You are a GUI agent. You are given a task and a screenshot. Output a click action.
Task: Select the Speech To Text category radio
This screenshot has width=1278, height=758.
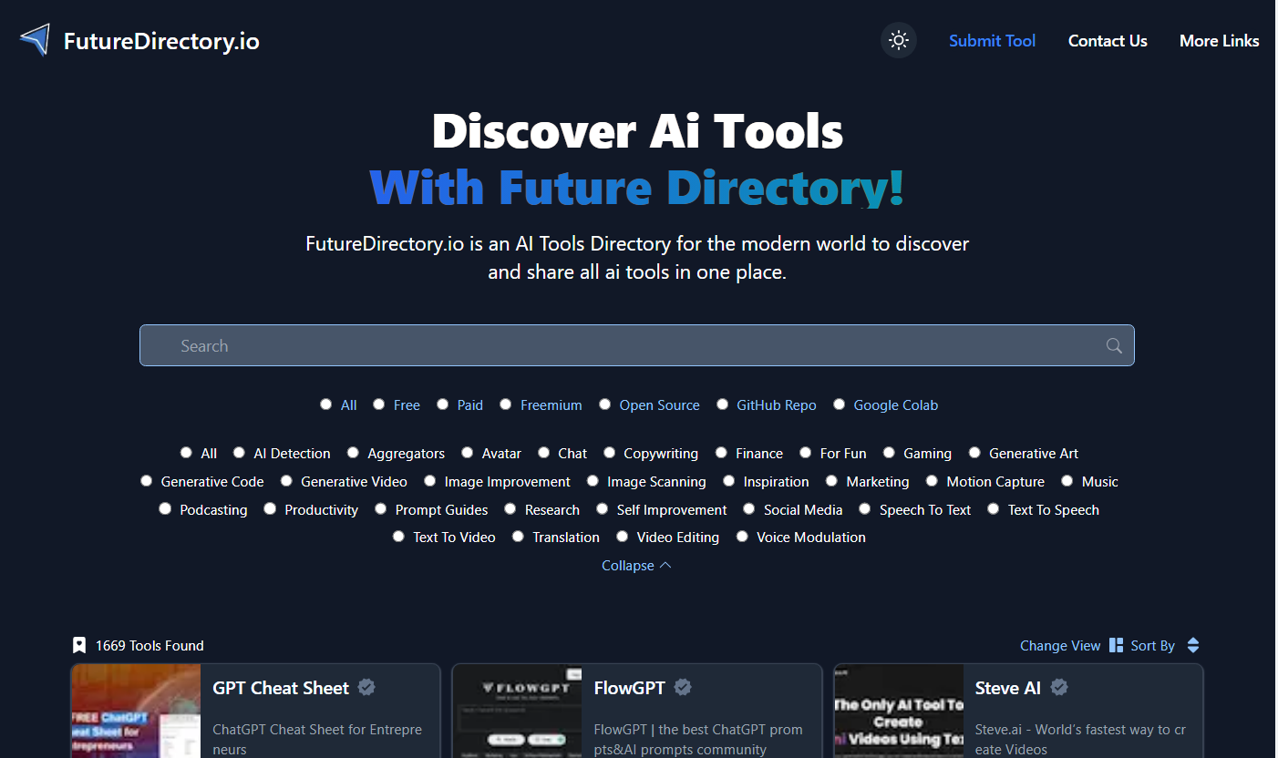865,509
